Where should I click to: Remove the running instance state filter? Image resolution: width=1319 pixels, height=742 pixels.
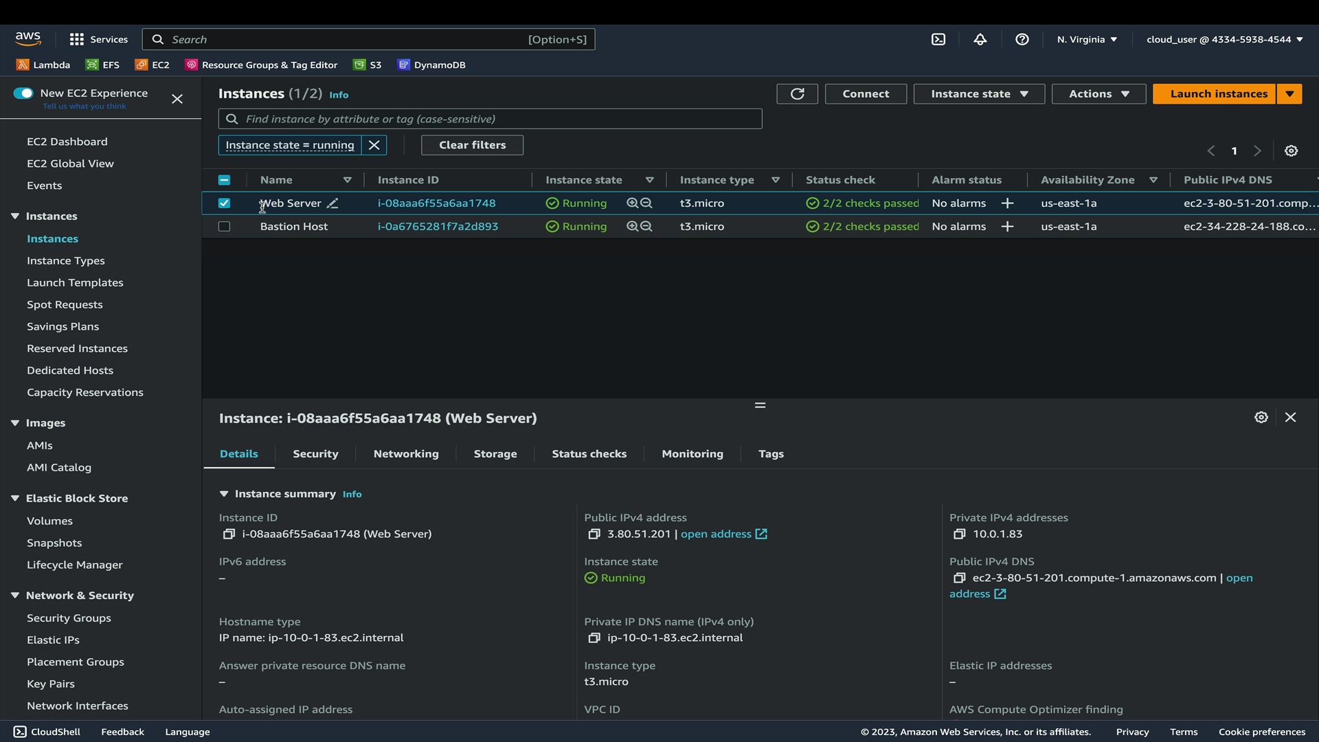pyautogui.click(x=374, y=146)
